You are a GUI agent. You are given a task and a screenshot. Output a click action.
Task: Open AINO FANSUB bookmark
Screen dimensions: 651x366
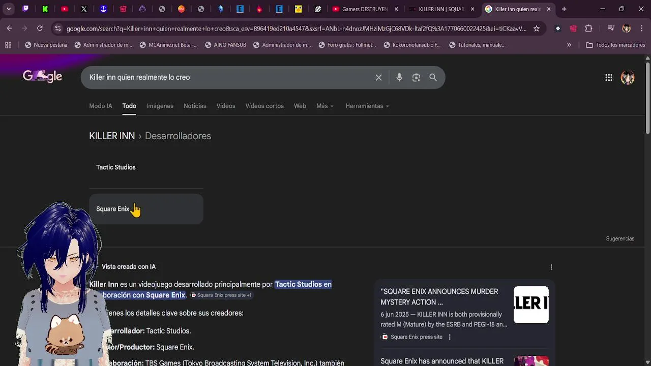click(x=225, y=45)
